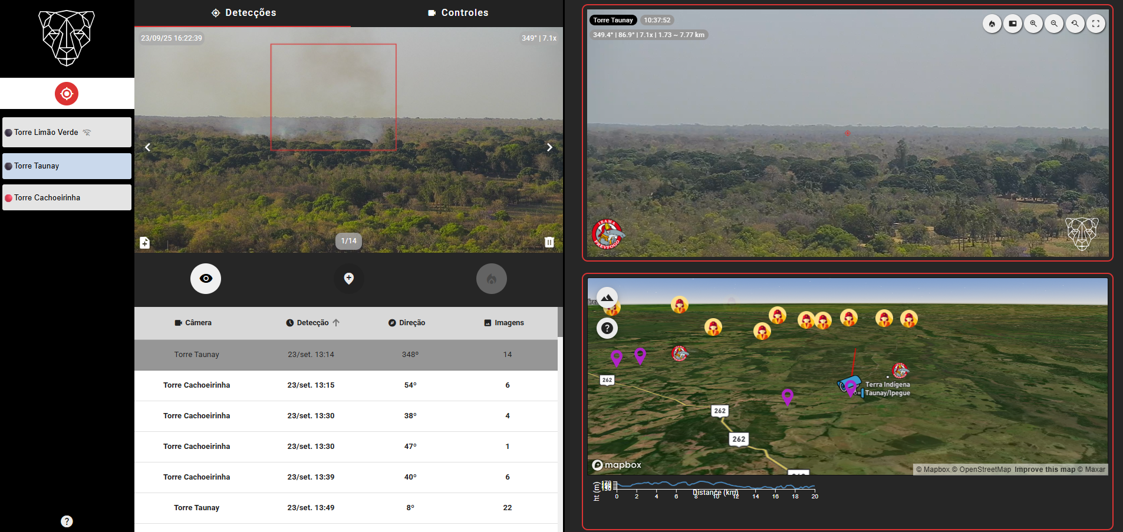The width and height of the screenshot is (1123, 532).
Task: Reset zoom on the live camera view
Action: click(1075, 24)
